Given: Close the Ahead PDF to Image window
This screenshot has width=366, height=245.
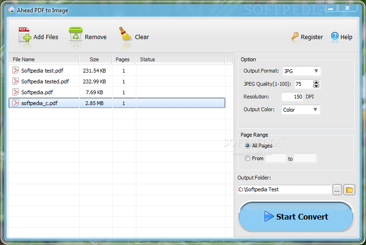Looking at the screenshot, I should [x=348, y=8].
